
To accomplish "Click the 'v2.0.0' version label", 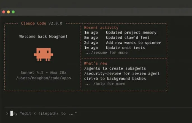I will [x=55, y=23].
